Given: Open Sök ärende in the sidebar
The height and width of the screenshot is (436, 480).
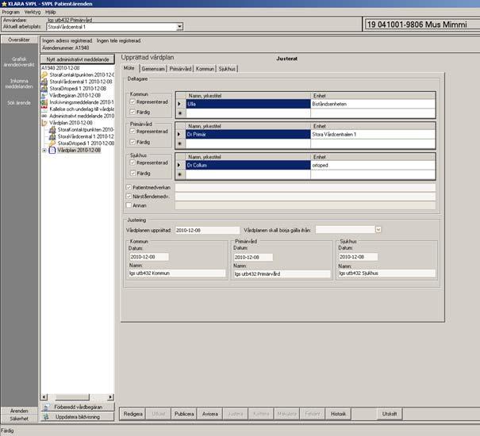Looking at the screenshot, I should pos(19,103).
